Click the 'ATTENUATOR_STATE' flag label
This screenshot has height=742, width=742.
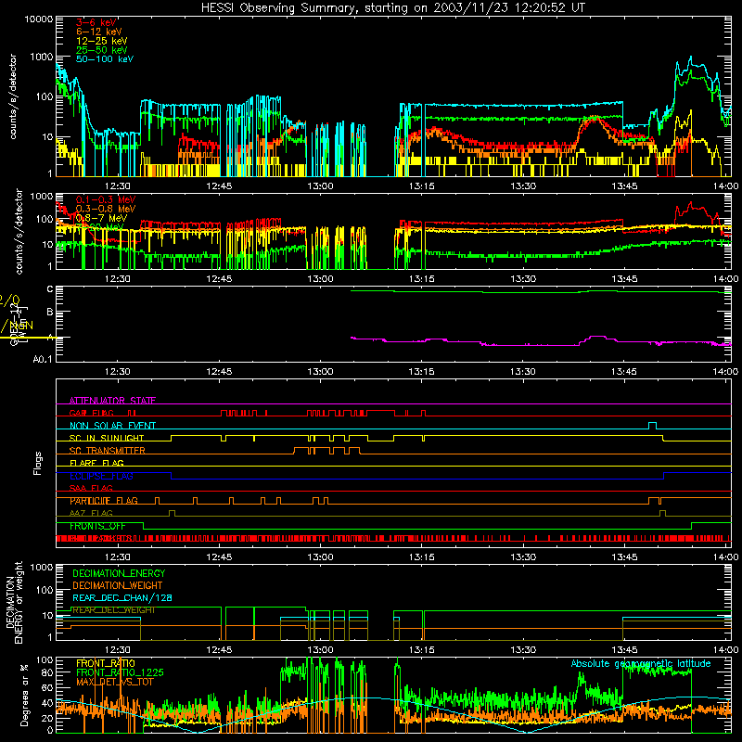click(112, 401)
